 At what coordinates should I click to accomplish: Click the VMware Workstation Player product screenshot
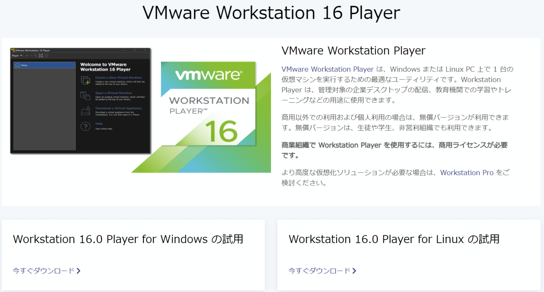(x=80, y=101)
